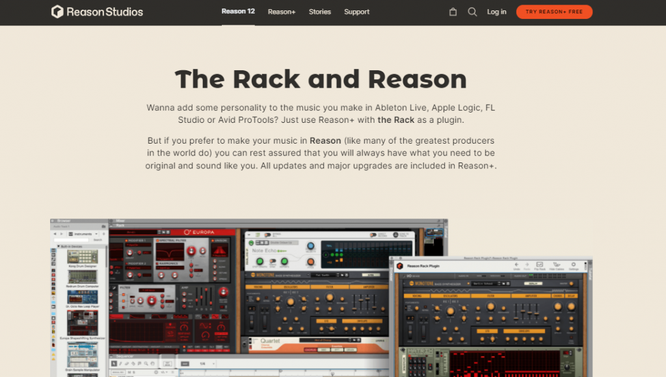Open the Quartet patch selector

[330, 340]
